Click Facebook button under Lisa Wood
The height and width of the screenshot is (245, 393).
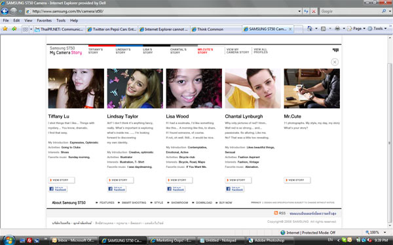[x=176, y=189]
